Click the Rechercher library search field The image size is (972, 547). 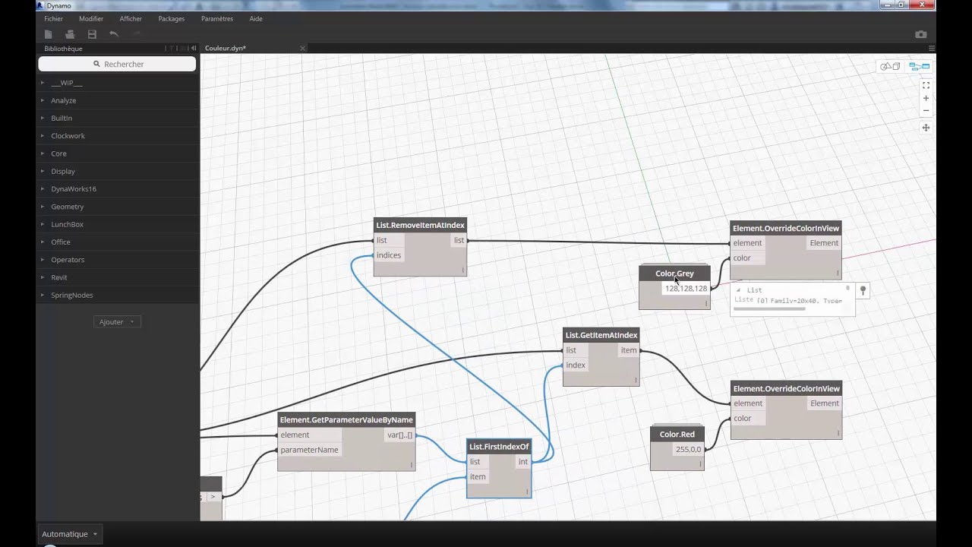[x=117, y=64]
